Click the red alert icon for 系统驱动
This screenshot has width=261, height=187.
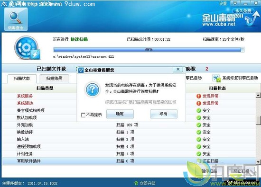pyautogui.click(x=198, y=103)
